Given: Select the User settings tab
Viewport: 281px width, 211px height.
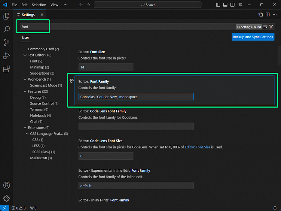Looking at the screenshot, I should pyautogui.click(x=25, y=37).
